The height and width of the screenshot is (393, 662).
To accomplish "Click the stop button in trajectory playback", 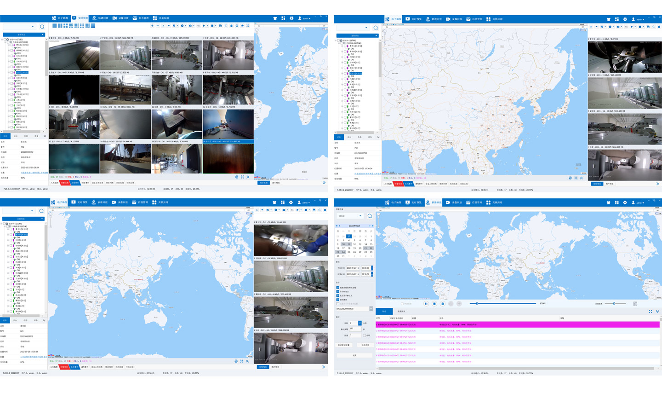I will pyautogui.click(x=434, y=304).
